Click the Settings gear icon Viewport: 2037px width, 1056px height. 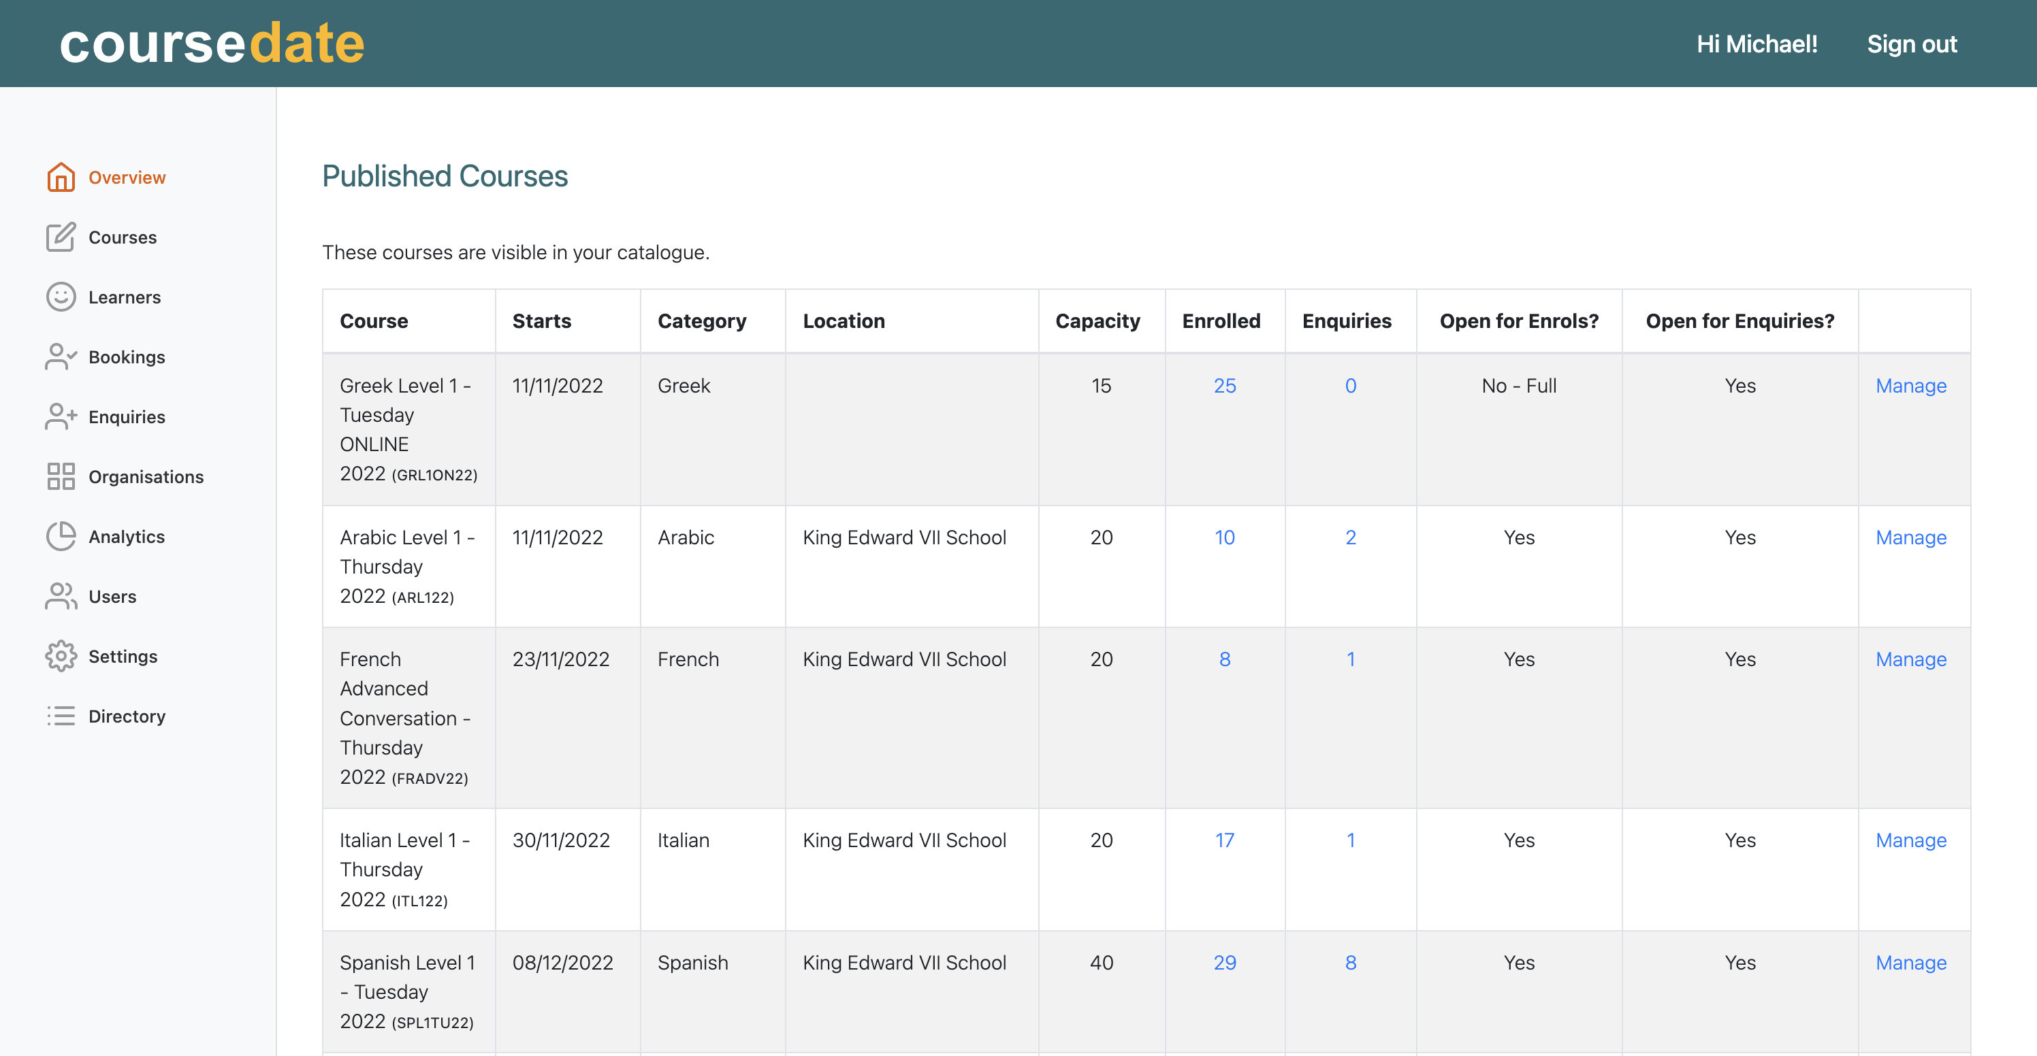click(60, 656)
